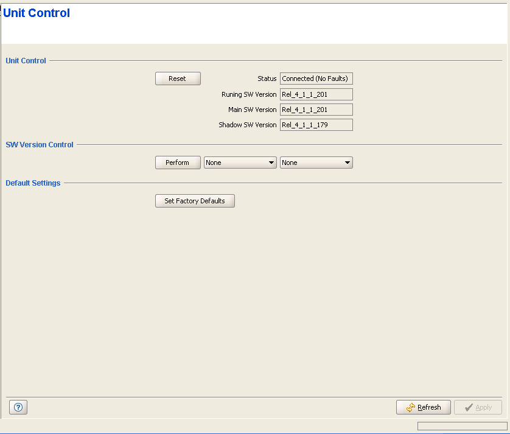The image size is (510, 434).
Task: Click the Apply button with checkmark
Action: tap(478, 407)
